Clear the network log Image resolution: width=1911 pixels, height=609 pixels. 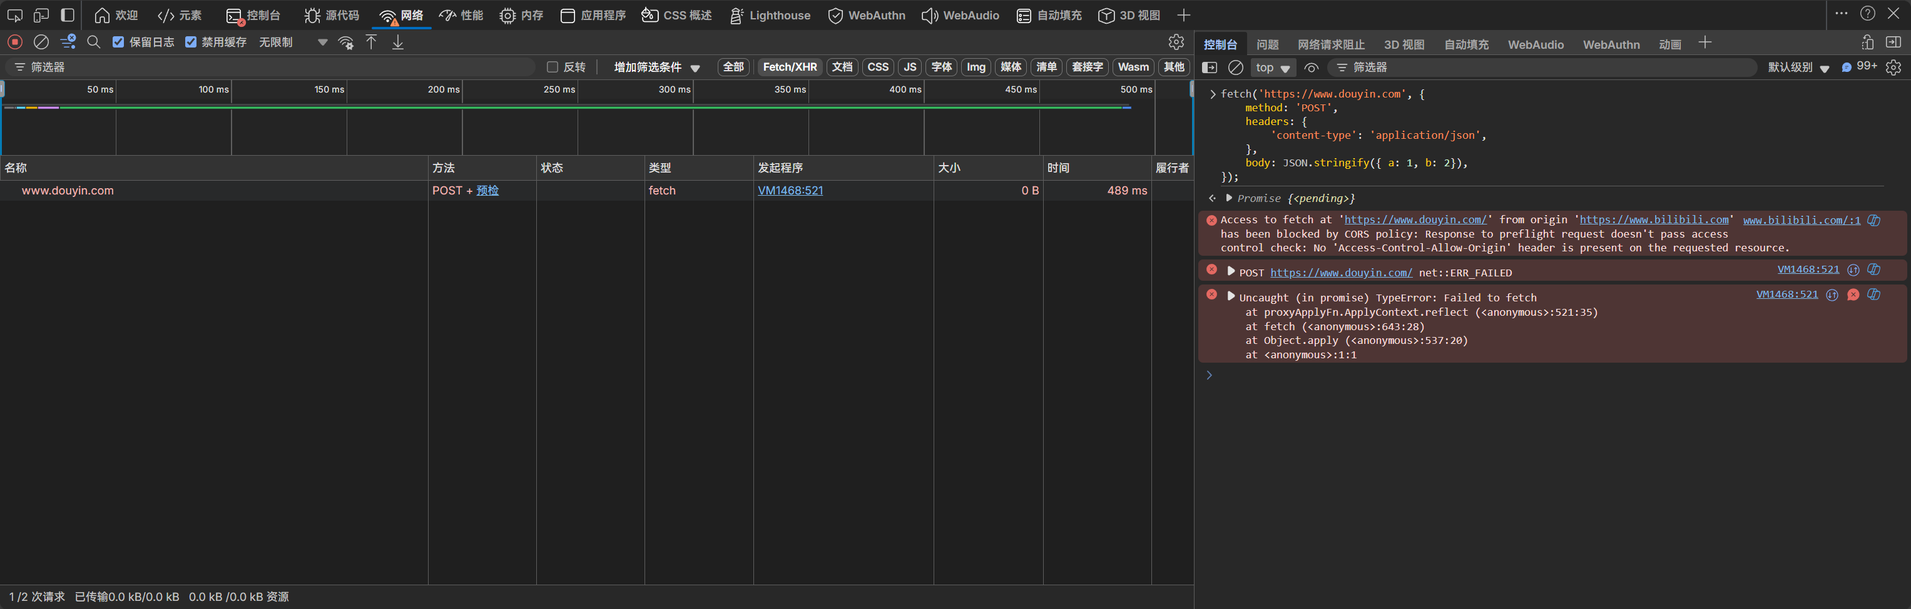pyautogui.click(x=41, y=43)
